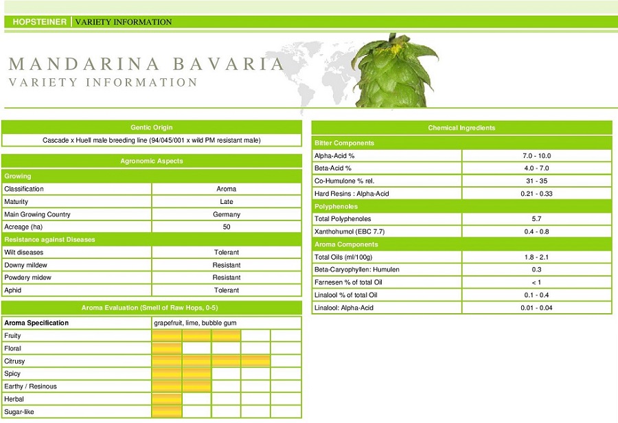The height and width of the screenshot is (423, 618).
Task: Select the 'Total Polyphenoles' row label
Action: pyautogui.click(x=343, y=219)
